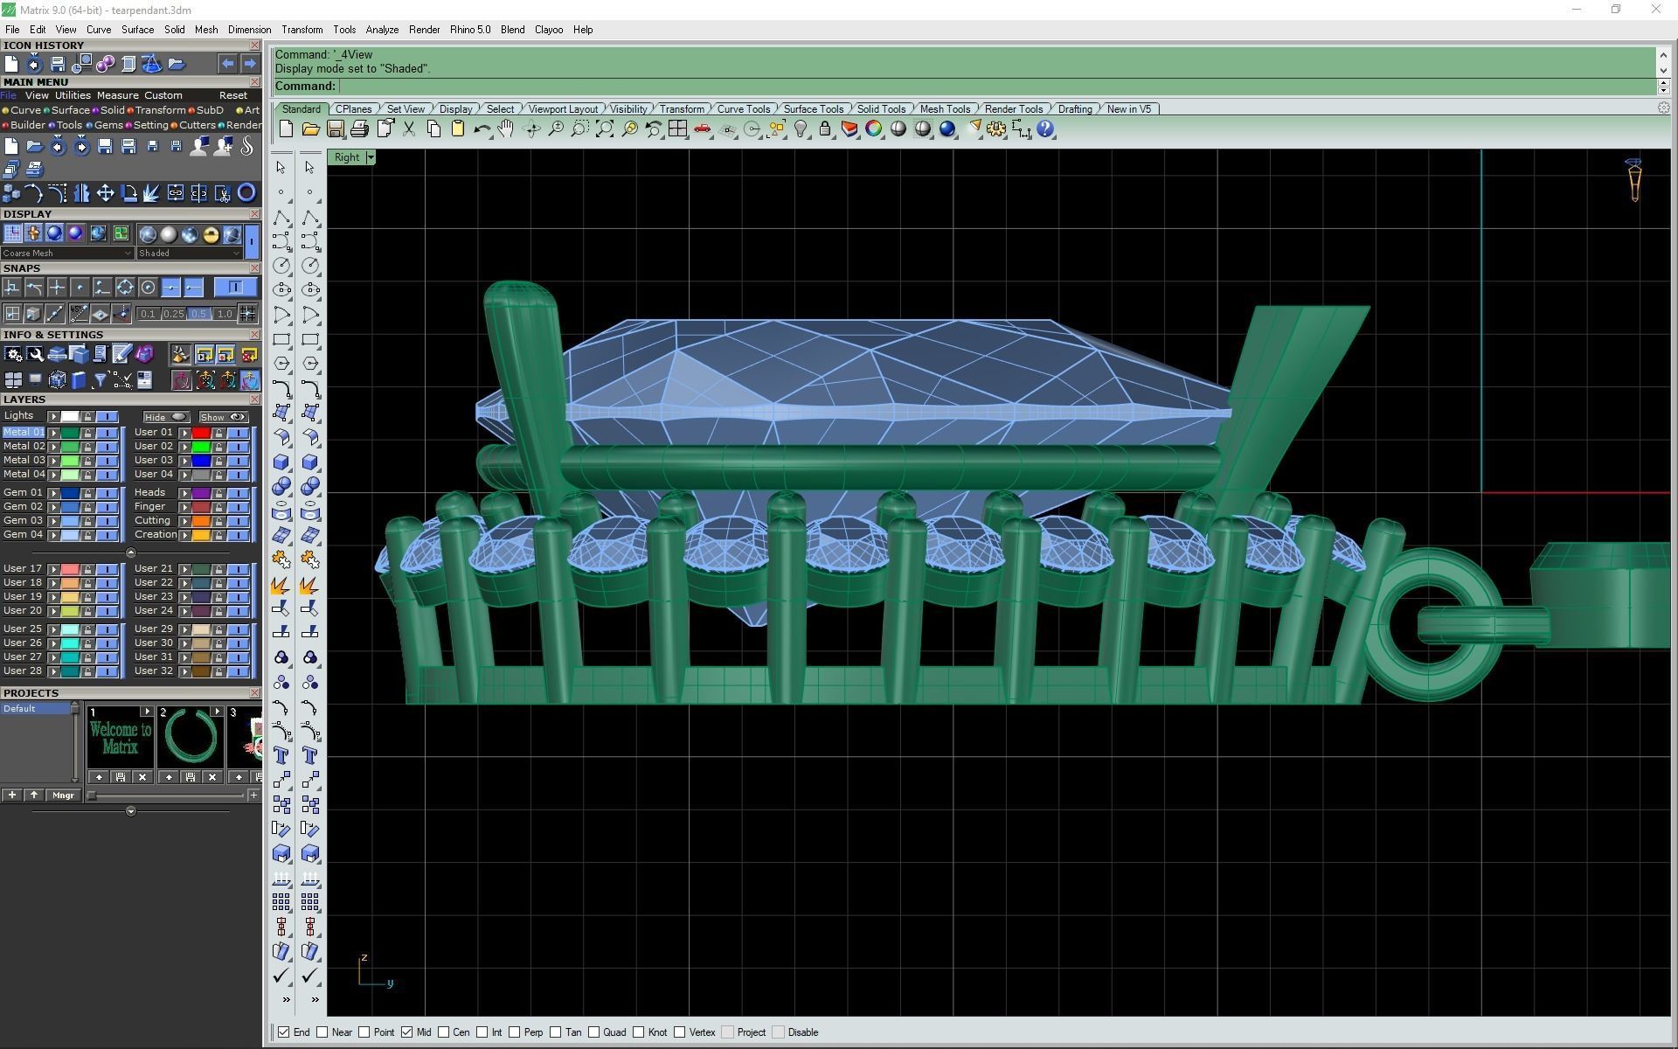The image size is (1678, 1049).
Task: Click the Undo arrow icon
Action: [481, 129]
